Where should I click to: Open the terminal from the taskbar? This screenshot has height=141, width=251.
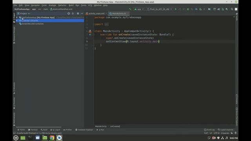point(30,137)
